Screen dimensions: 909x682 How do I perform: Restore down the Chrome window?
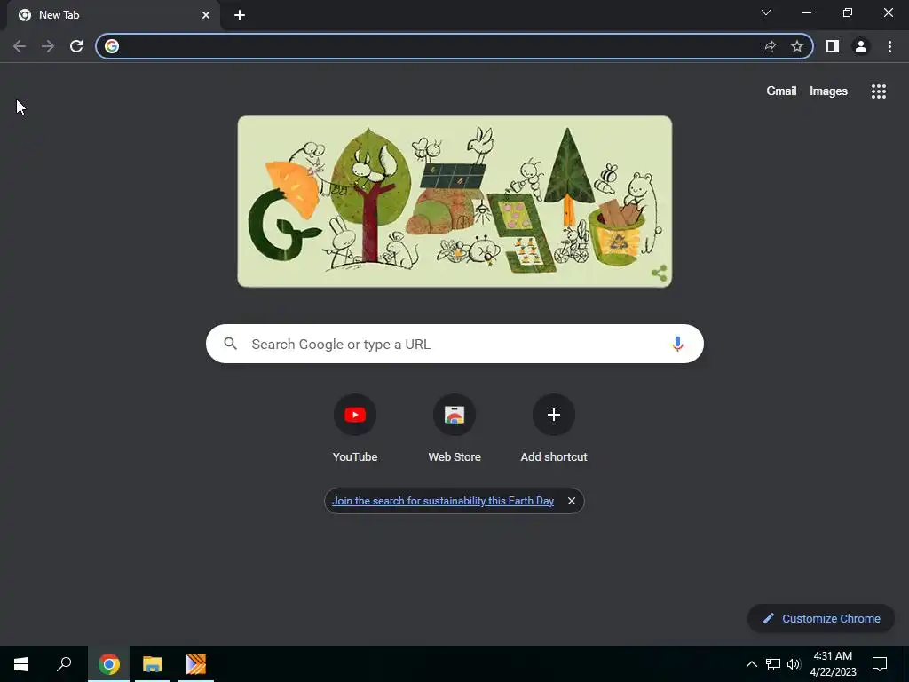coord(848,12)
